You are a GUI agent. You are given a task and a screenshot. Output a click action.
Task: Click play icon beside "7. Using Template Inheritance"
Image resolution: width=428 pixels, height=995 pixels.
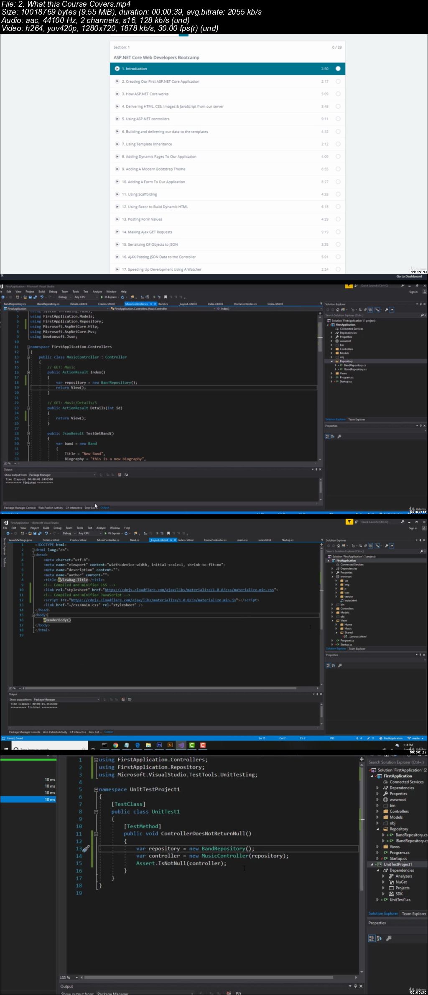point(117,144)
